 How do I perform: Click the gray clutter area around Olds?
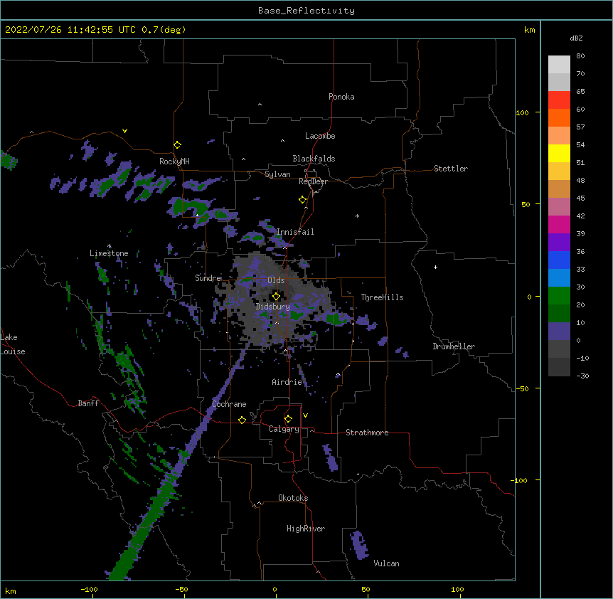274,299
